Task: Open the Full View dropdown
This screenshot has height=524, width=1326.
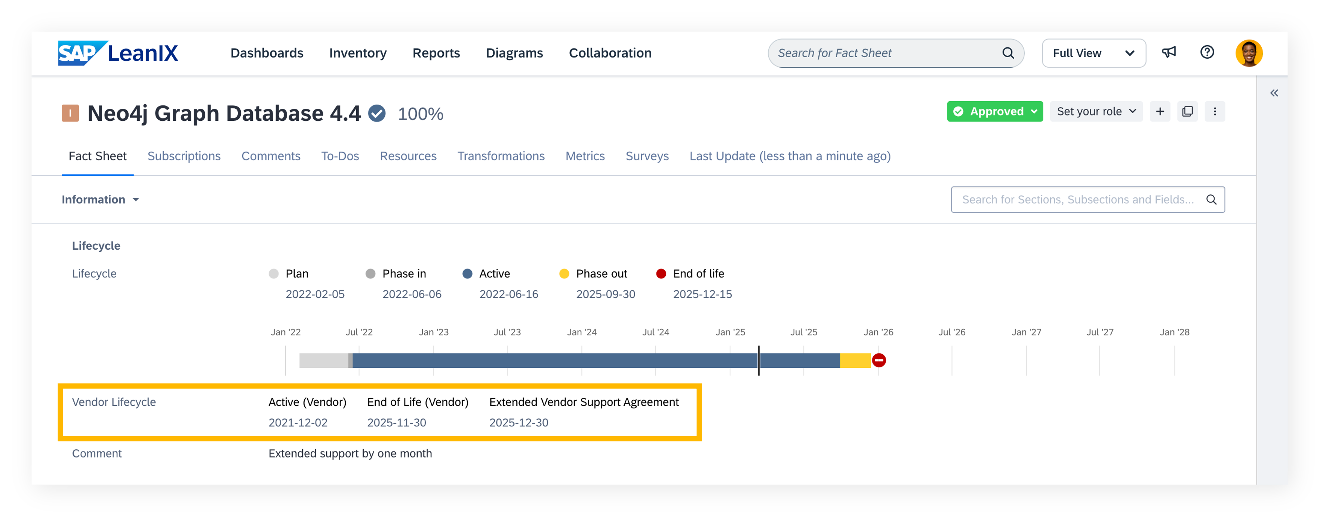Action: pos(1093,53)
